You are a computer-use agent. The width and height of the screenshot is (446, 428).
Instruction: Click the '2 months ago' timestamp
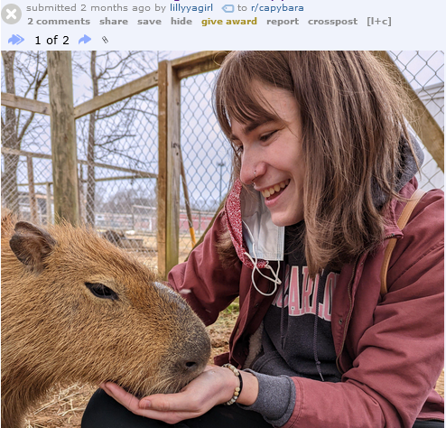pos(116,8)
